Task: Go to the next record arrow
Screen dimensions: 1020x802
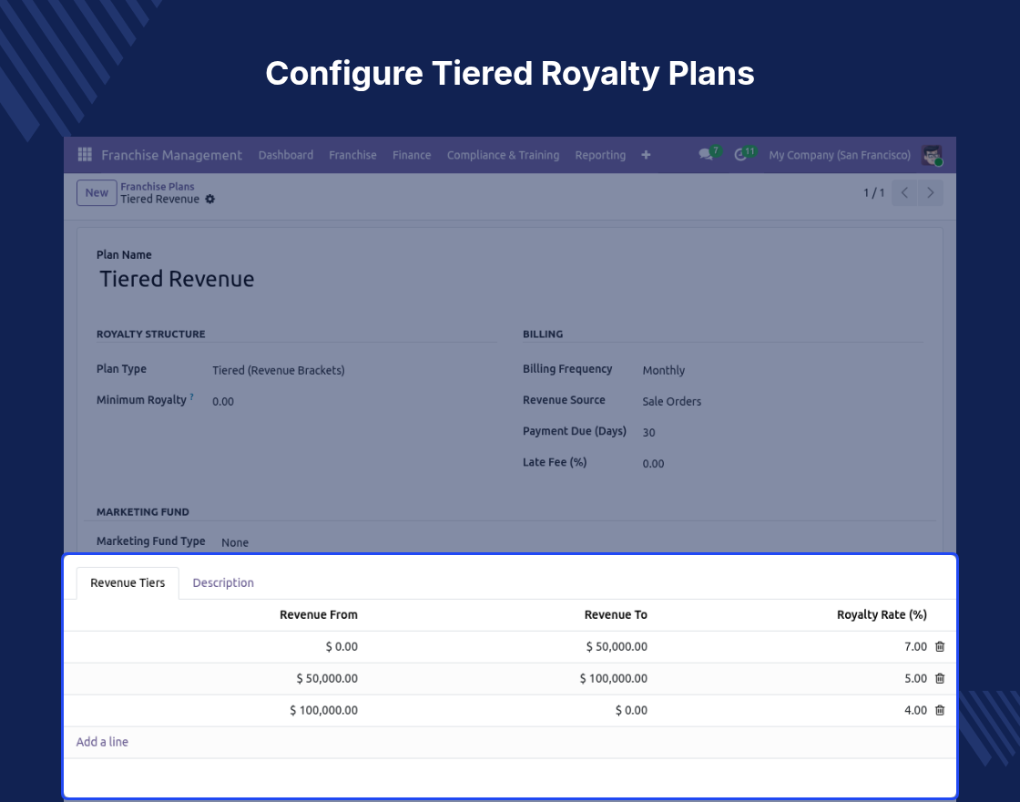Action: 930,192
